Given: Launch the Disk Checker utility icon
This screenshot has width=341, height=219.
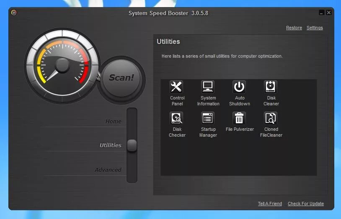Looking at the screenshot, I should point(176,118).
